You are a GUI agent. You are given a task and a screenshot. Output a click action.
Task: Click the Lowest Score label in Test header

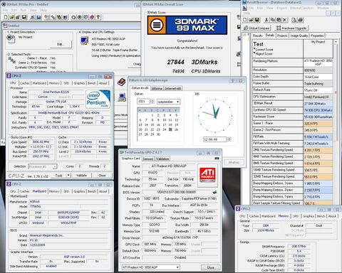[x=264, y=50]
